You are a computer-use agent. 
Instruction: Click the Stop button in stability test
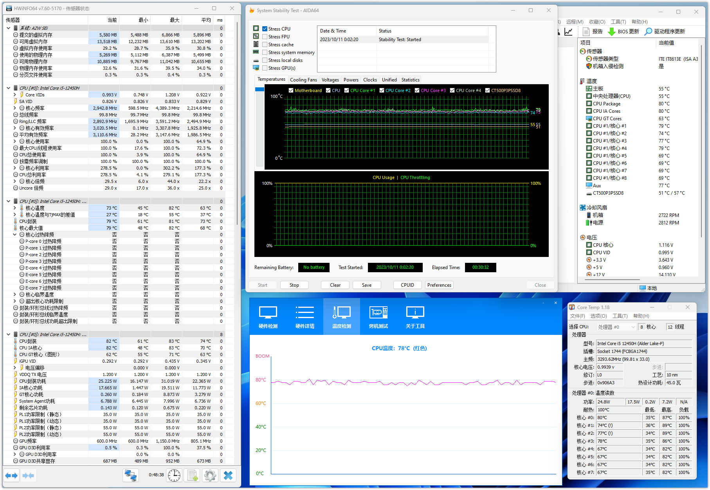(x=294, y=285)
